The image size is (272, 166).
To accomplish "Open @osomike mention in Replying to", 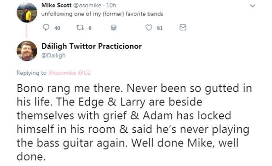I will pyautogui.click(x=62, y=73).
